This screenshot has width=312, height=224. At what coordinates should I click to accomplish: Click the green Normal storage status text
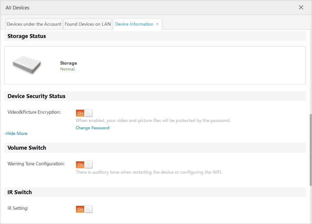pyautogui.click(x=68, y=69)
